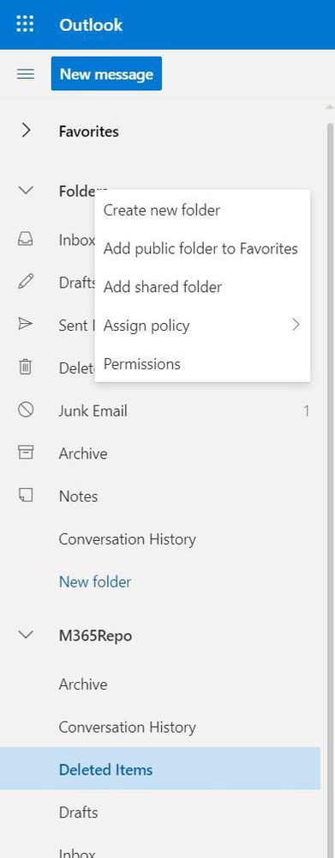Click the Inbox tray icon under Folders

tap(26, 239)
